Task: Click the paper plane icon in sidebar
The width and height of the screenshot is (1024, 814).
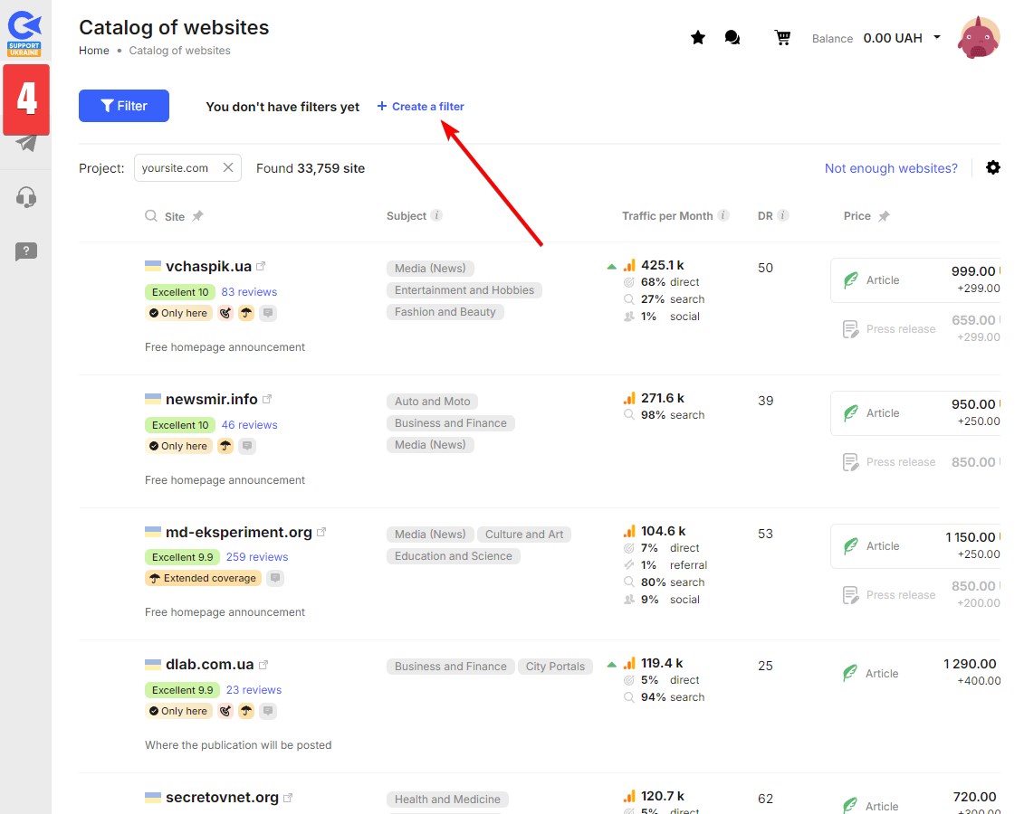Action: [26, 143]
